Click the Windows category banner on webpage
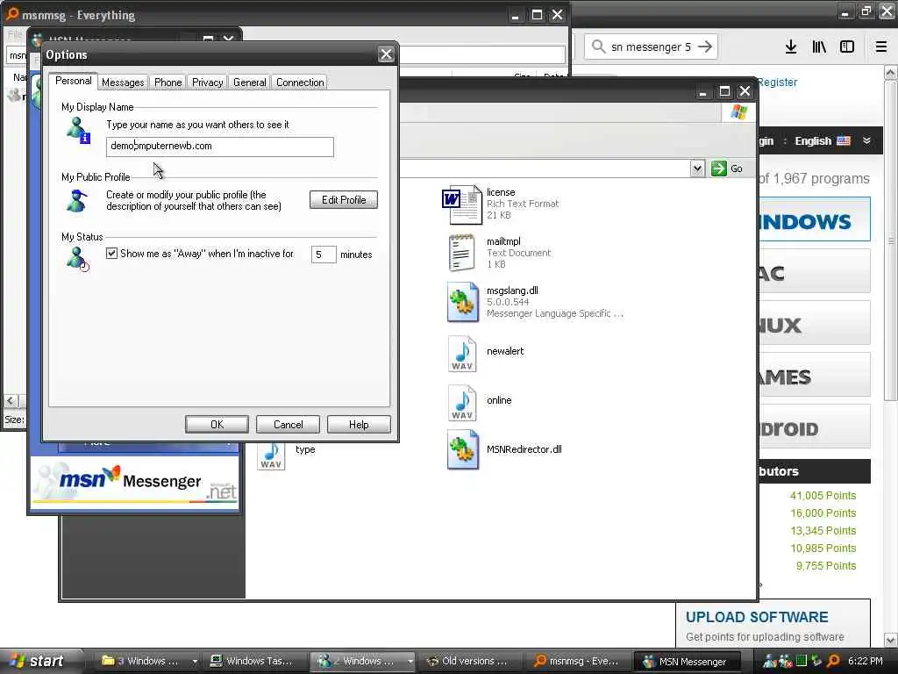This screenshot has width=898, height=674. tap(815, 219)
